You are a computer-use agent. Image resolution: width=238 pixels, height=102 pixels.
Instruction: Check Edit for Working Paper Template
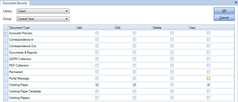134,91
